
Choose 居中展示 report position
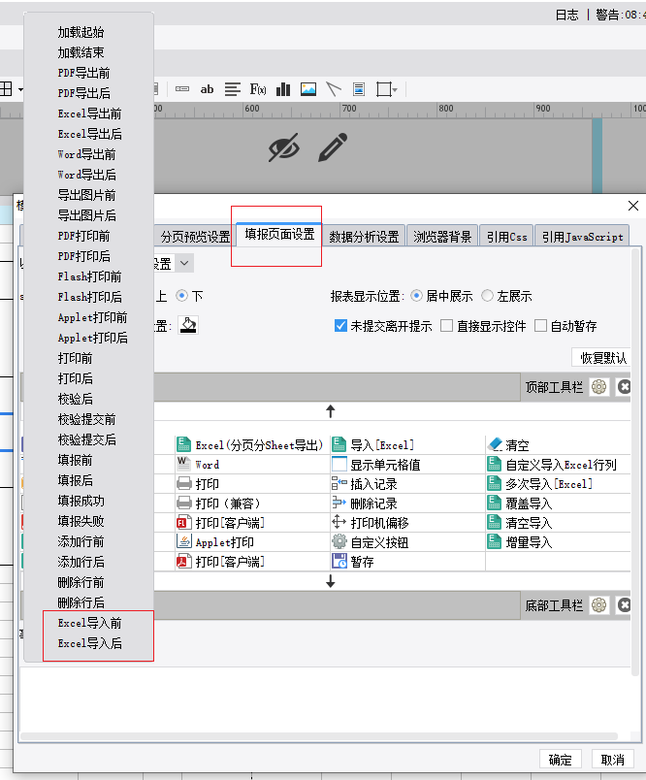coord(417,296)
